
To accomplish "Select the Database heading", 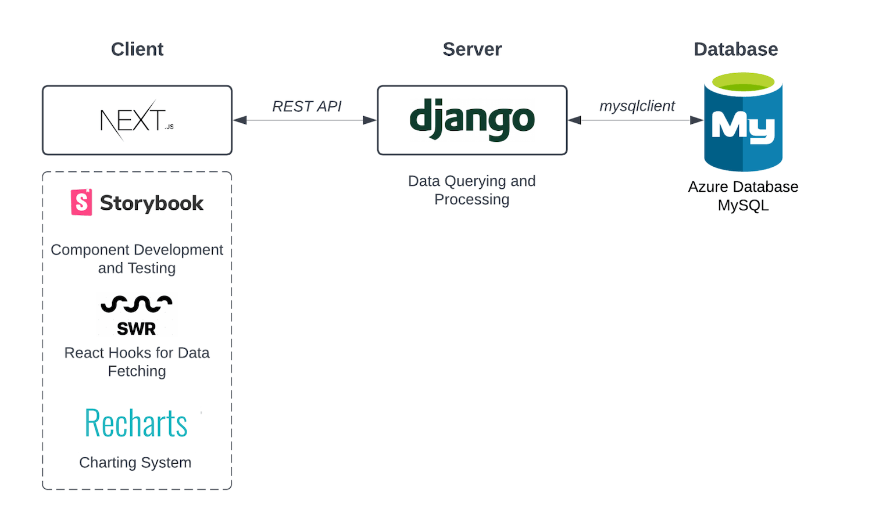I will (x=736, y=49).
